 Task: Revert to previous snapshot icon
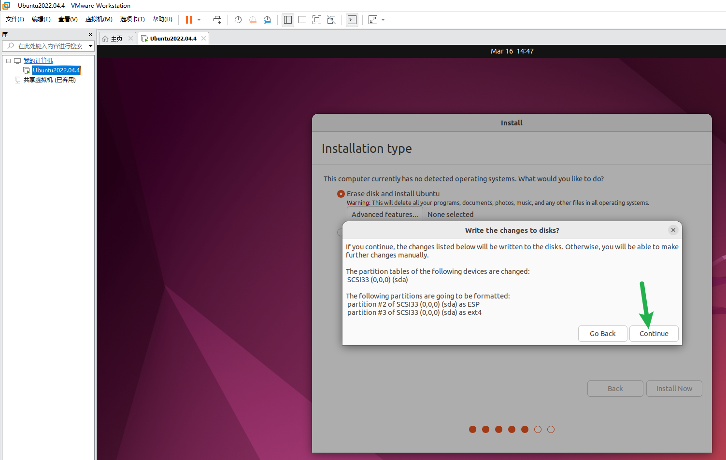[253, 20]
